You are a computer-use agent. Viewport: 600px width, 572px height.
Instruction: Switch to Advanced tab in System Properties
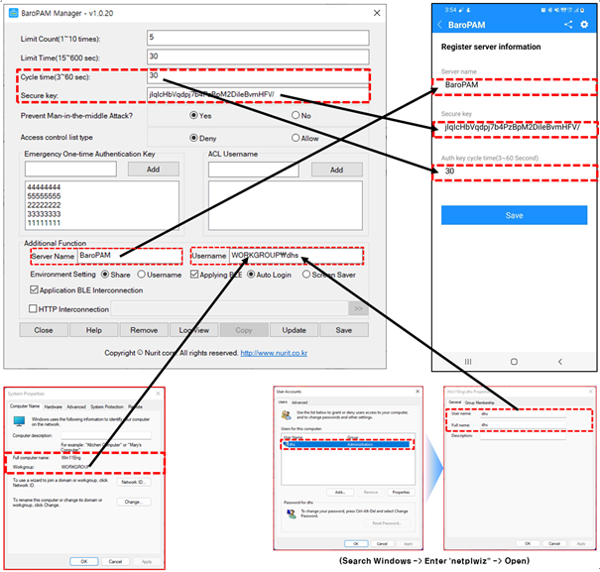[76, 406]
